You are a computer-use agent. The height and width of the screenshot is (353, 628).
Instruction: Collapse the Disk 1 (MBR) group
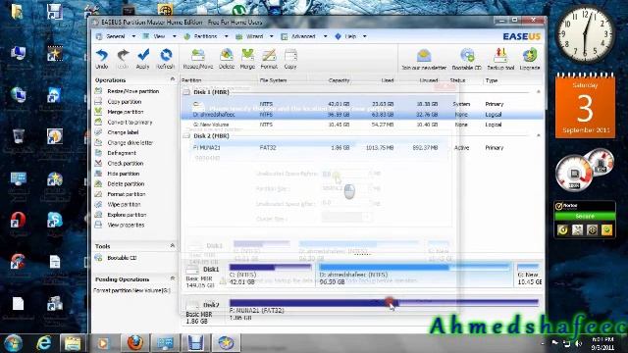click(539, 92)
